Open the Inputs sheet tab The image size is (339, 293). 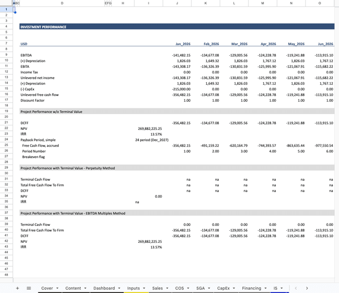coord(133,288)
